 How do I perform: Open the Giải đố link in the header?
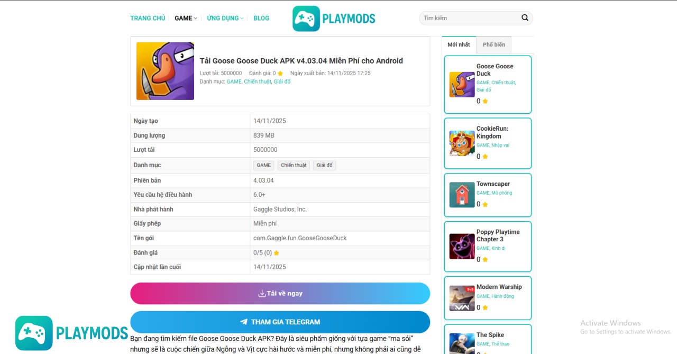click(x=282, y=81)
